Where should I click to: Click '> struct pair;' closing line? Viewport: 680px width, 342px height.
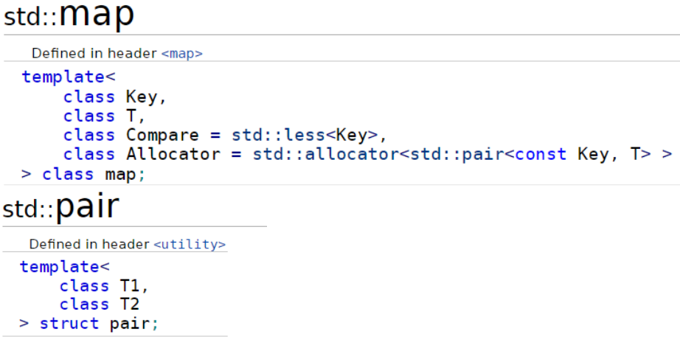click(x=89, y=324)
